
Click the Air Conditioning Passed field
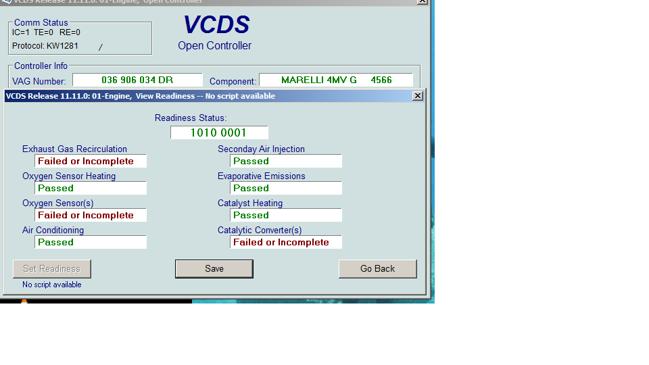(90, 242)
